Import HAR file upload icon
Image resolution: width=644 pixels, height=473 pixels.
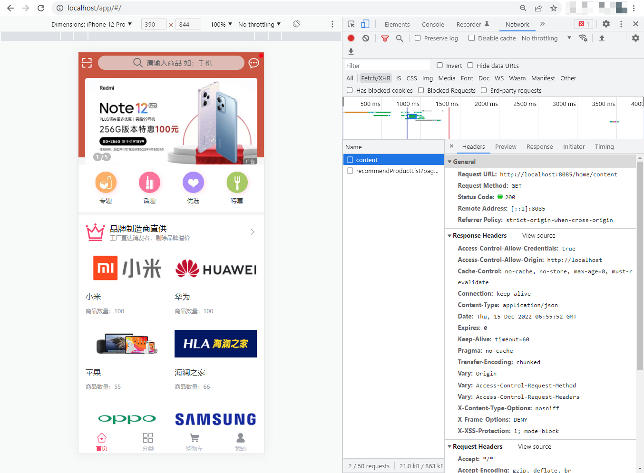pyautogui.click(x=602, y=38)
